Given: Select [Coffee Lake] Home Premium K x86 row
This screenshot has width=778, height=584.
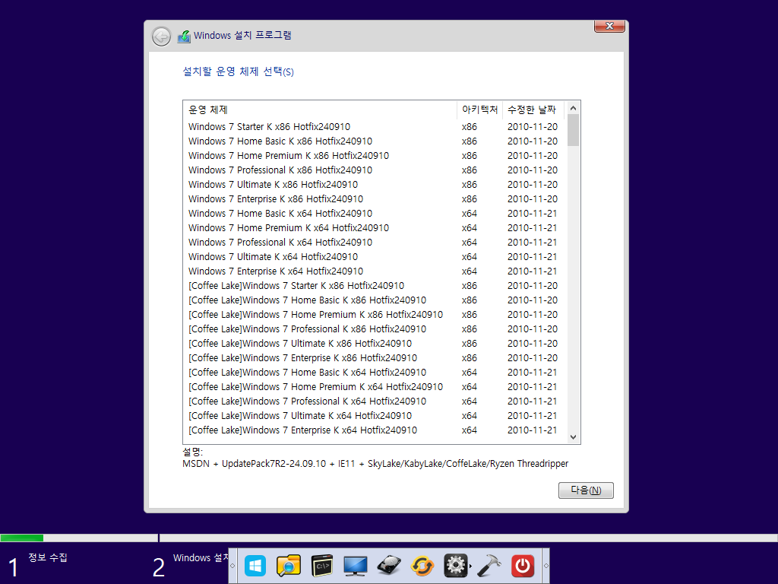Looking at the screenshot, I should pyautogui.click(x=375, y=314).
